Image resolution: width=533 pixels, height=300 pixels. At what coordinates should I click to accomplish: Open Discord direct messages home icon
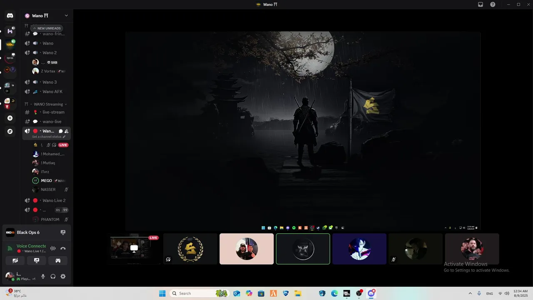[x=10, y=15]
